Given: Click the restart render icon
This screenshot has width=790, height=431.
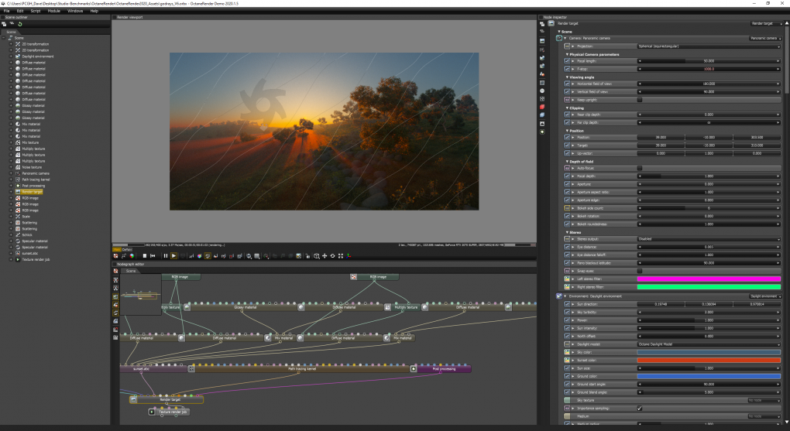Looking at the screenshot, I should coord(153,256).
